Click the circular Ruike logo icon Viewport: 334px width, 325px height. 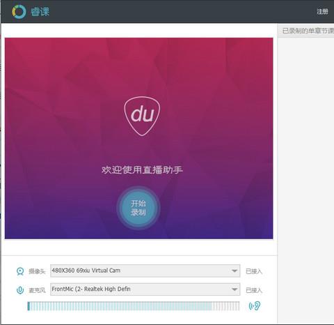(19, 12)
